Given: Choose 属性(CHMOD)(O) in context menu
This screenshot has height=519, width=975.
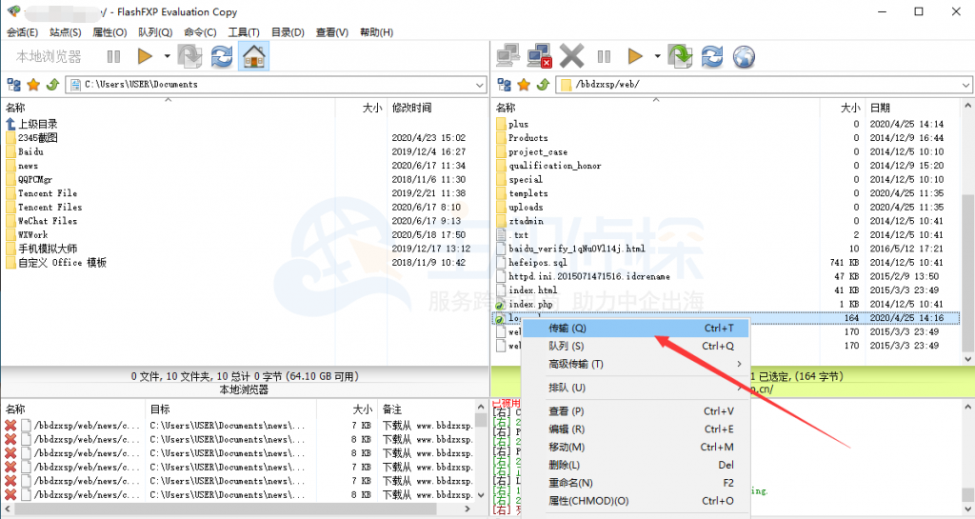Looking at the screenshot, I should pyautogui.click(x=635, y=501).
